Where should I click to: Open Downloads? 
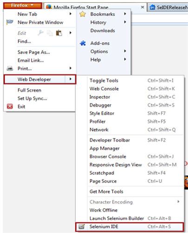pos(104,31)
